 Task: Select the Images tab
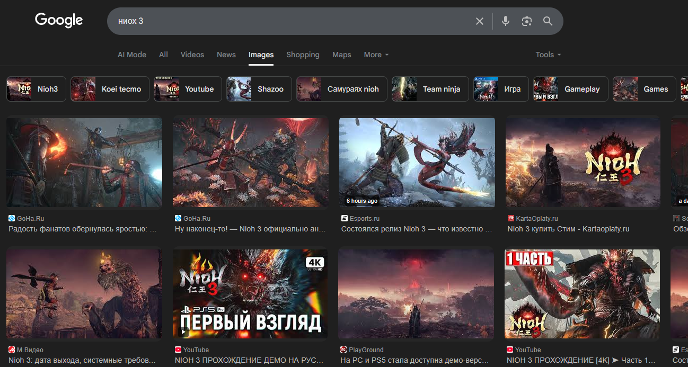click(261, 55)
